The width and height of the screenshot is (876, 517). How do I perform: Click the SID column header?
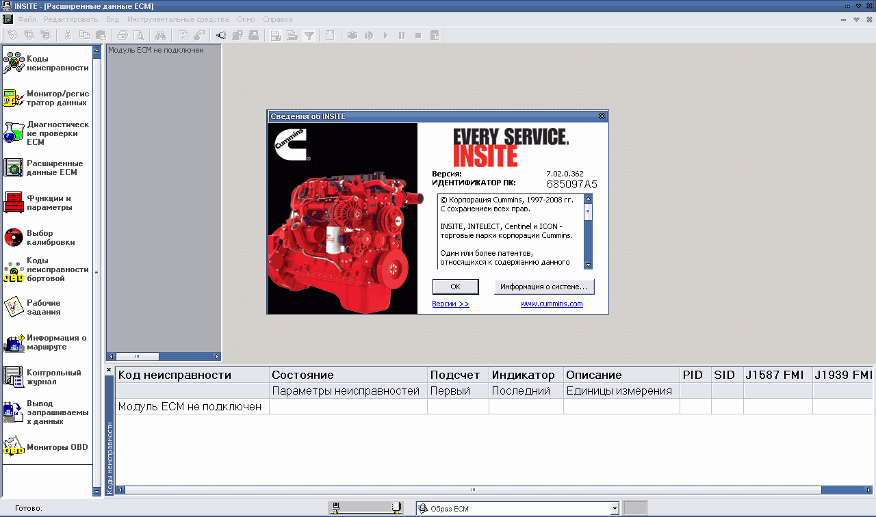727,375
